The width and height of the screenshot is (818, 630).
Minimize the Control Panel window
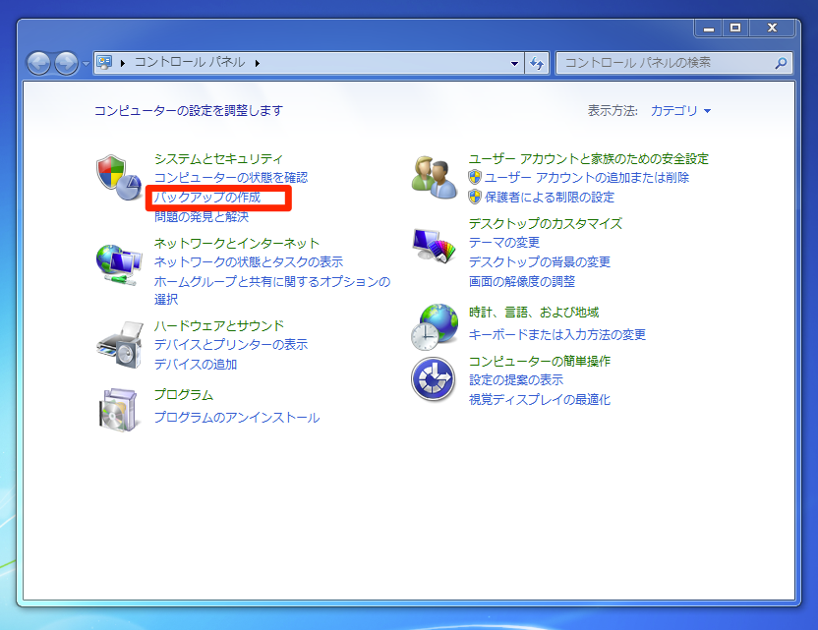pos(709,29)
